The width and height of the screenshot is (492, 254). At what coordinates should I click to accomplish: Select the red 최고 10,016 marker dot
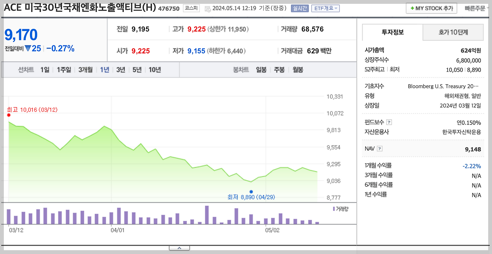[x=9, y=115]
